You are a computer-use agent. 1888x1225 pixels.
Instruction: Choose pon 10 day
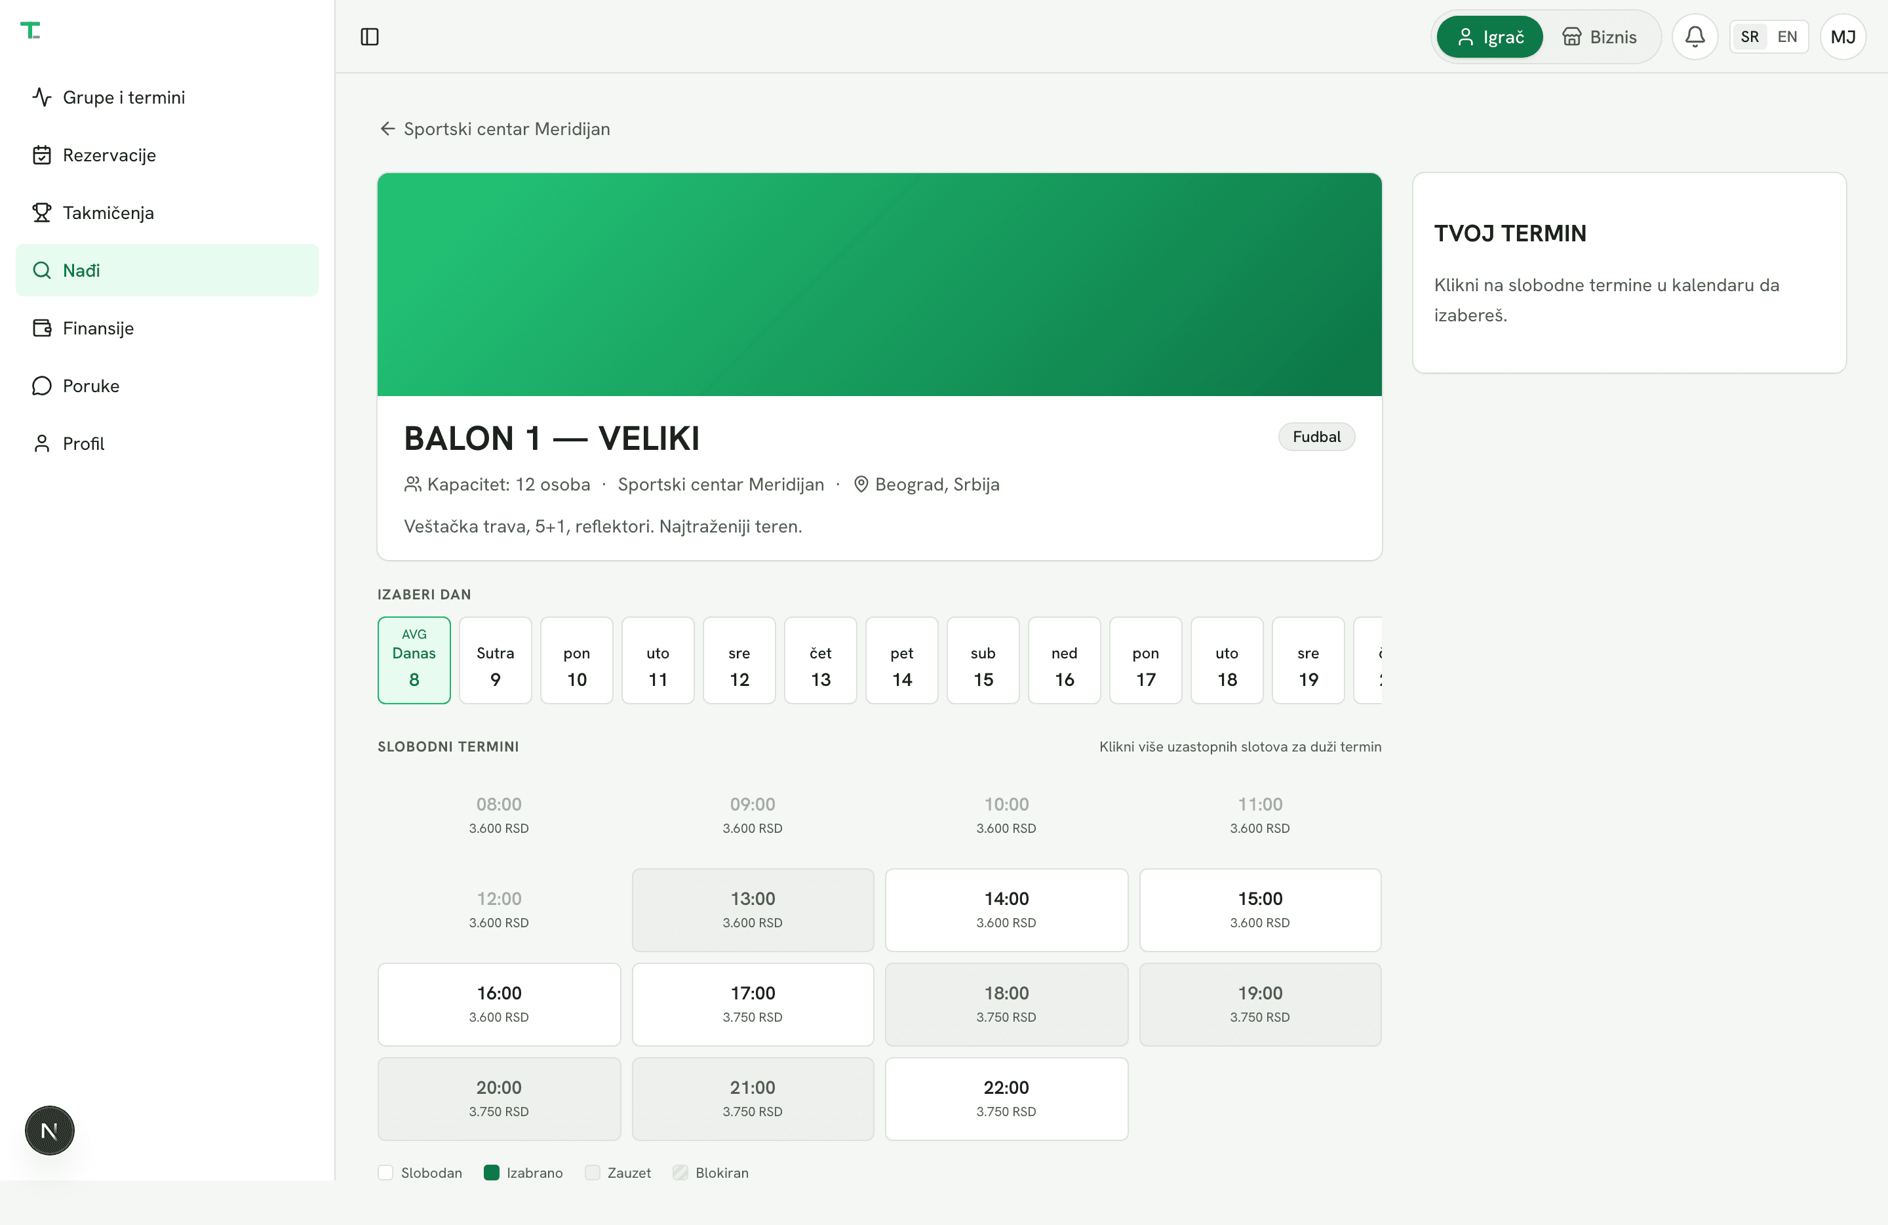click(577, 660)
